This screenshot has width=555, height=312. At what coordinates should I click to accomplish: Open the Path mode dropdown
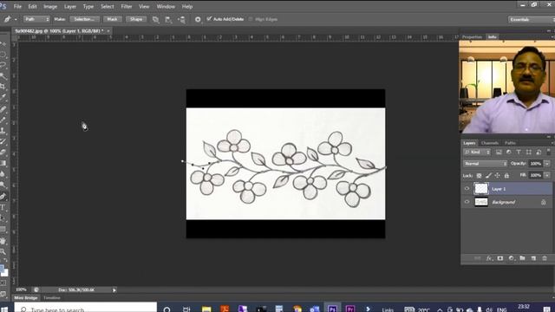click(x=36, y=19)
